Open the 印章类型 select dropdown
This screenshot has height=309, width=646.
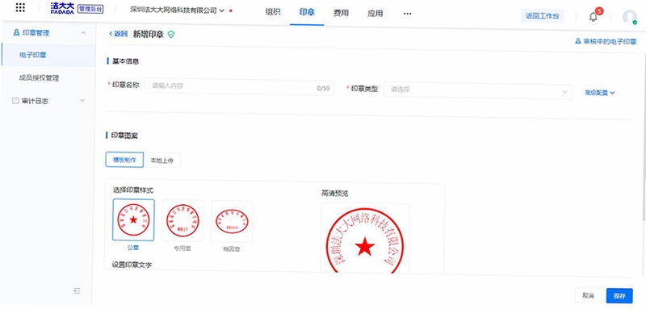click(x=478, y=91)
